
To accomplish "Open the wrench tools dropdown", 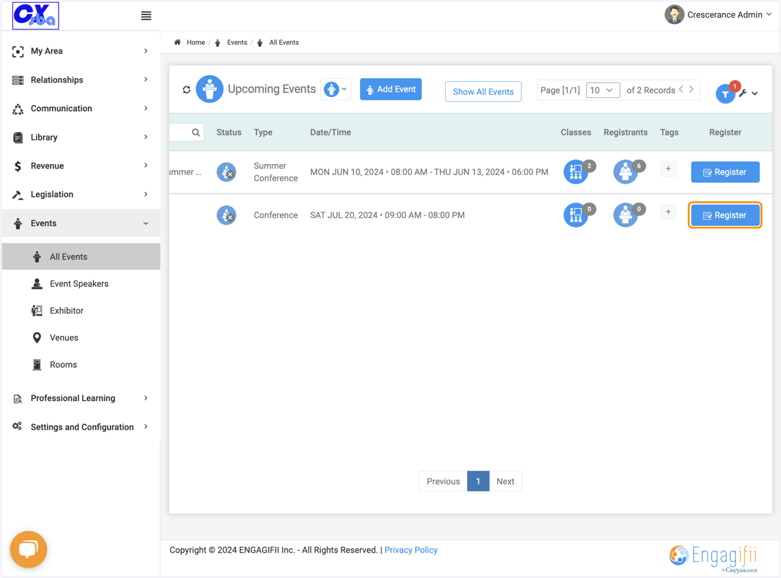I will click(748, 93).
